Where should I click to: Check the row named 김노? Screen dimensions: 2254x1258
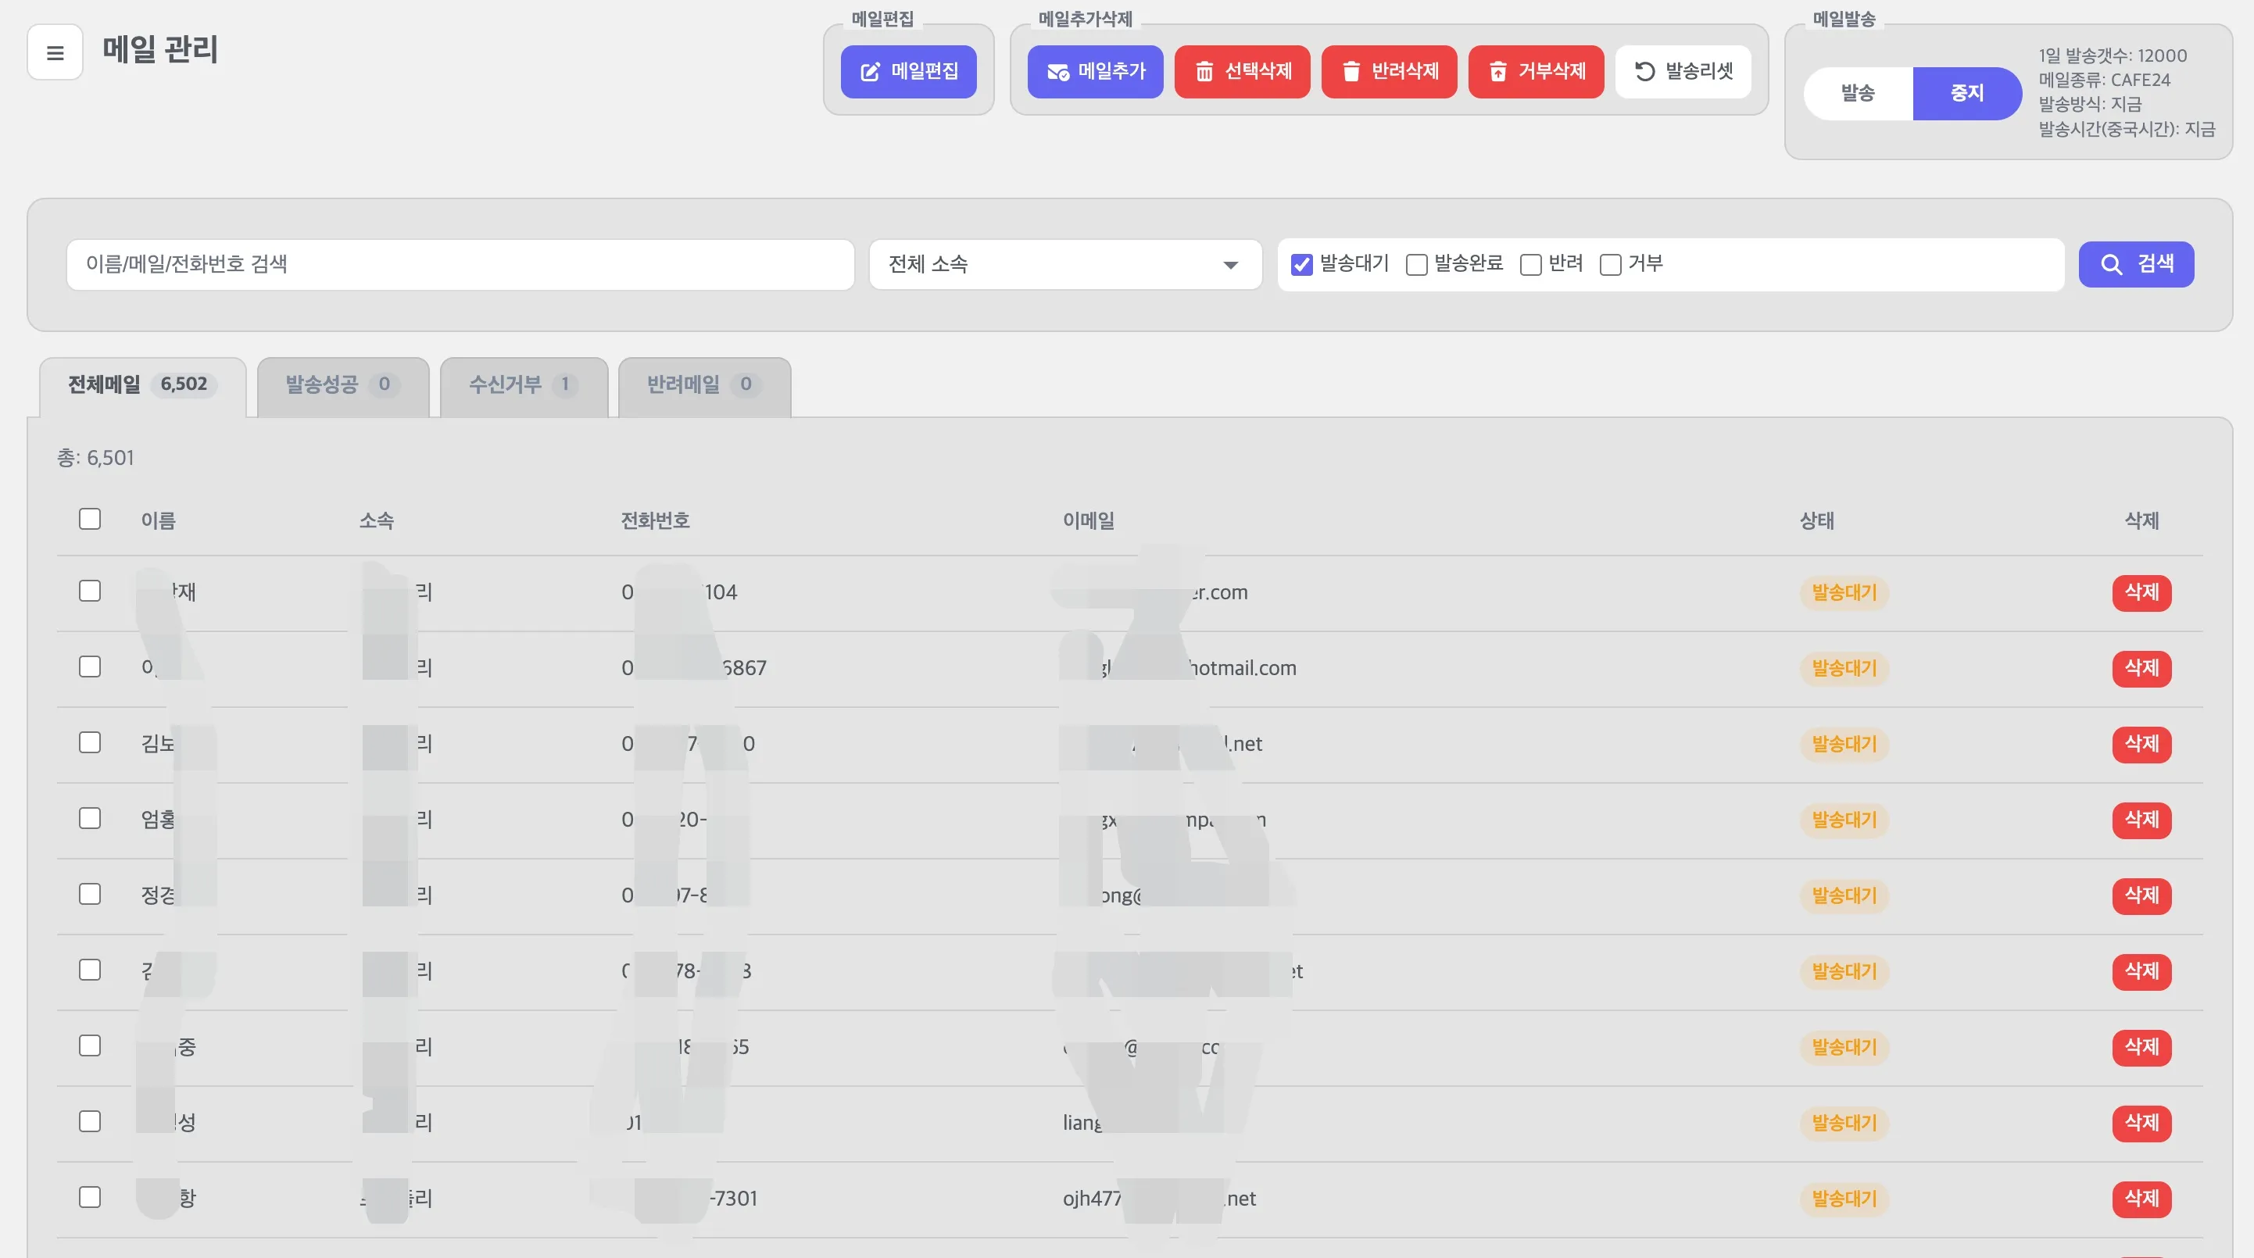pos(90,742)
